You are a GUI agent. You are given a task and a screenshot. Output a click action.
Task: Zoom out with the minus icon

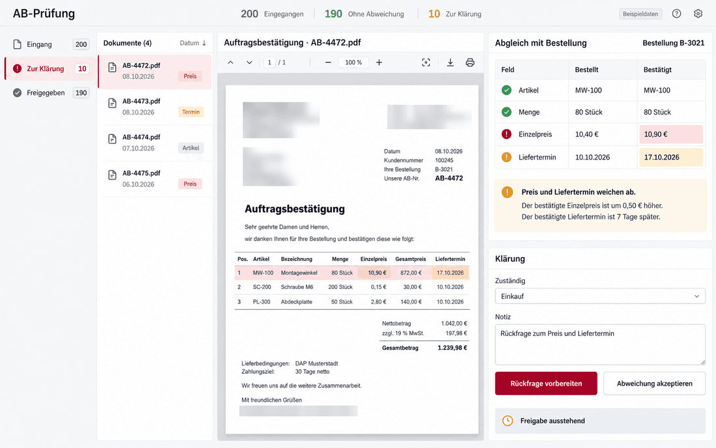[328, 63]
